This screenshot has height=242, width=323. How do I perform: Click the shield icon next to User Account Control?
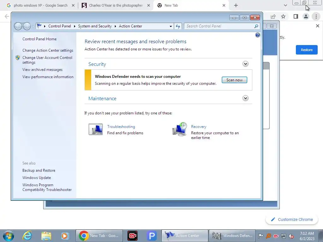pyautogui.click(x=18, y=58)
